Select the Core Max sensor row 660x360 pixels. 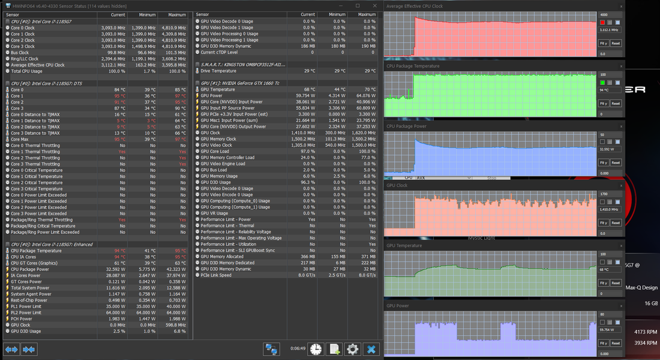[96, 139]
